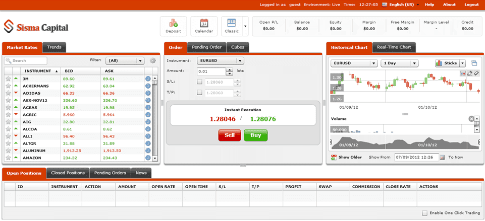
Task: Show info for AEX-NOV12
Action: point(148,100)
